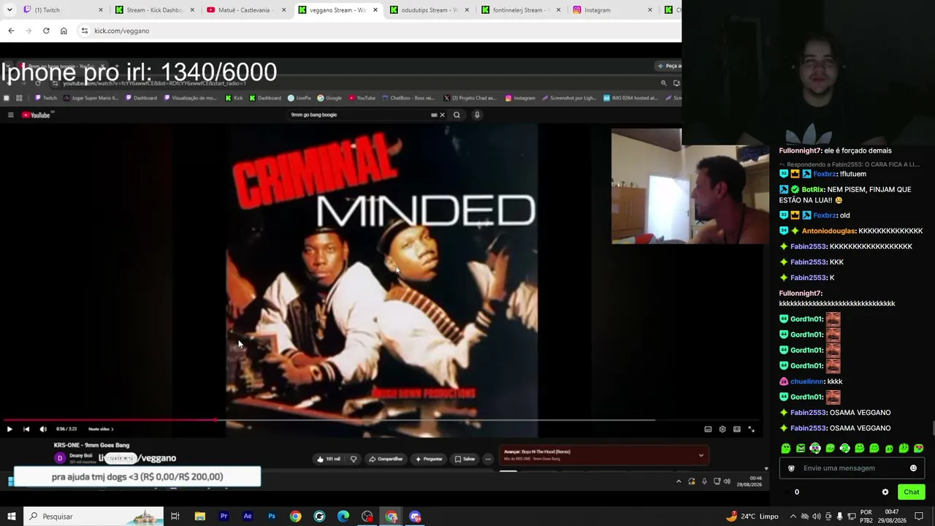Expand the Avançar up-next panel
The image size is (935, 526).
701,455
